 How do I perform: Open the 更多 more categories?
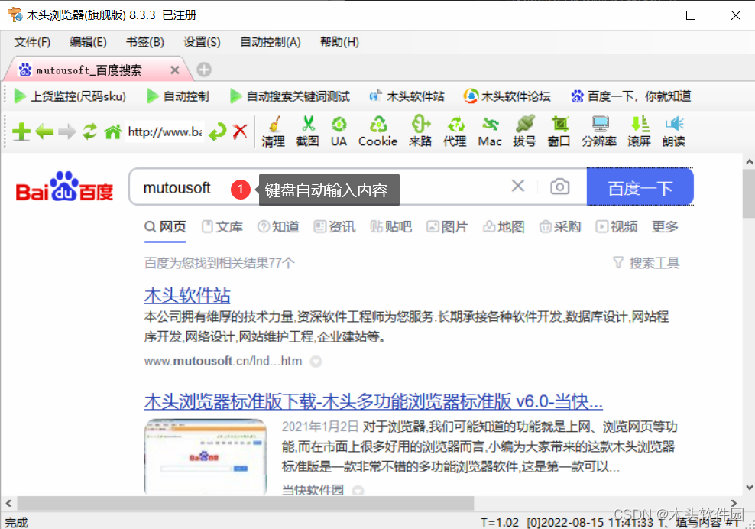[665, 227]
